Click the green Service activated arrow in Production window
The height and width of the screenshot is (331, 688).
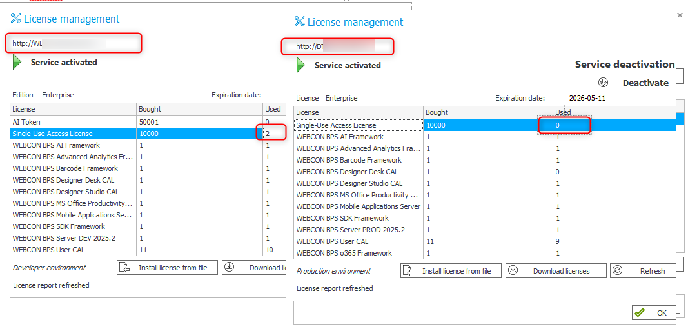pyautogui.click(x=300, y=65)
